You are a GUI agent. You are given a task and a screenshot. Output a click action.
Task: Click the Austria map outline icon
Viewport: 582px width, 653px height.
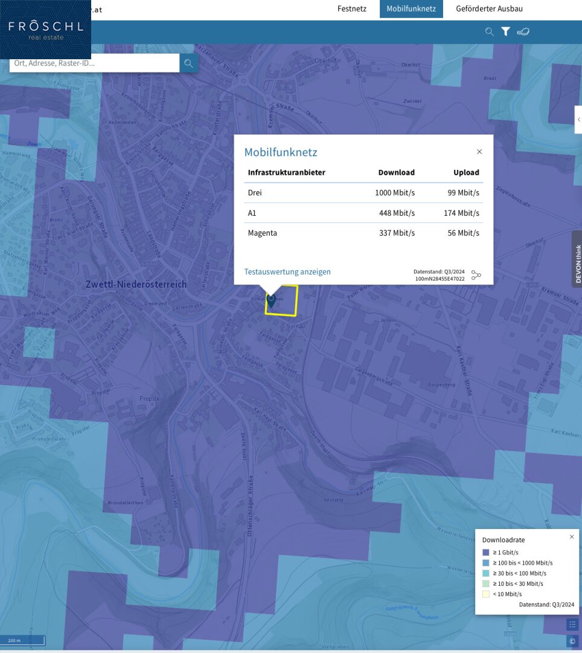(523, 32)
